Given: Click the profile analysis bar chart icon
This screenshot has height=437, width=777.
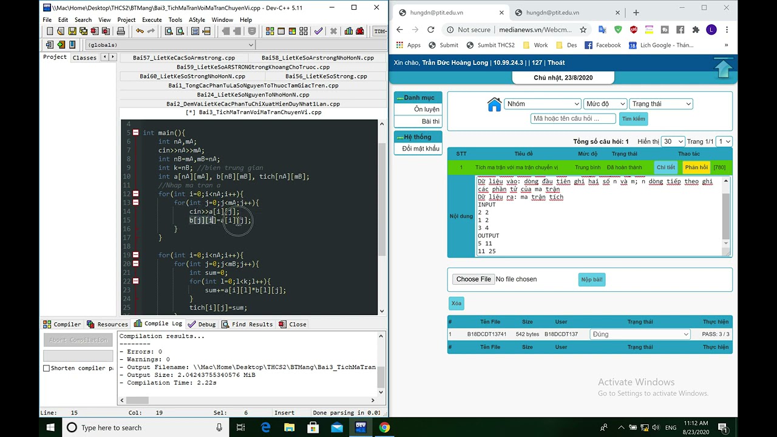Looking at the screenshot, I should coord(348,32).
